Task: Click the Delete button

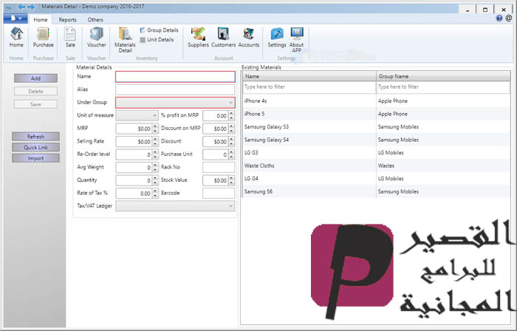Action: [x=35, y=92]
